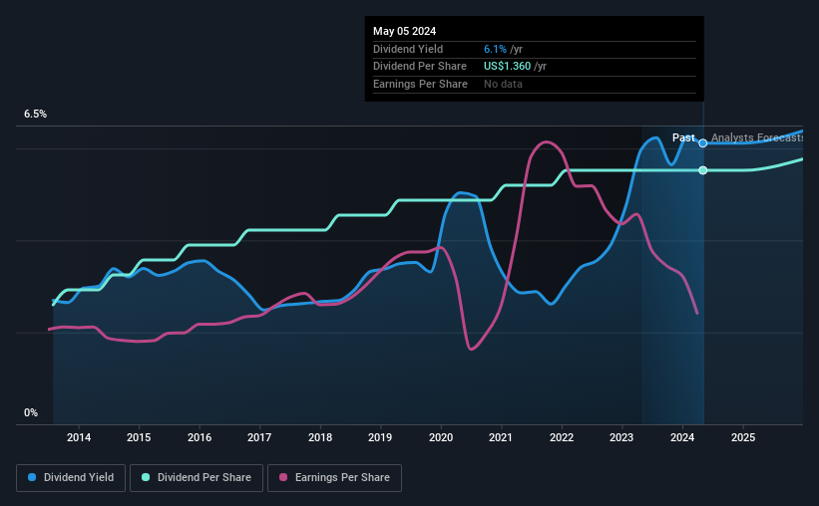
Task: Click the Past label on chart
Action: 683,137
